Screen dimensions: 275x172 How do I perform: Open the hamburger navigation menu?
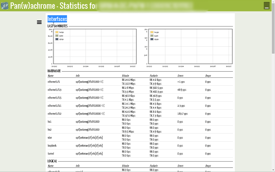coord(39,22)
